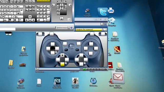
Task: Switch to set 5
Action: click(97, 69)
